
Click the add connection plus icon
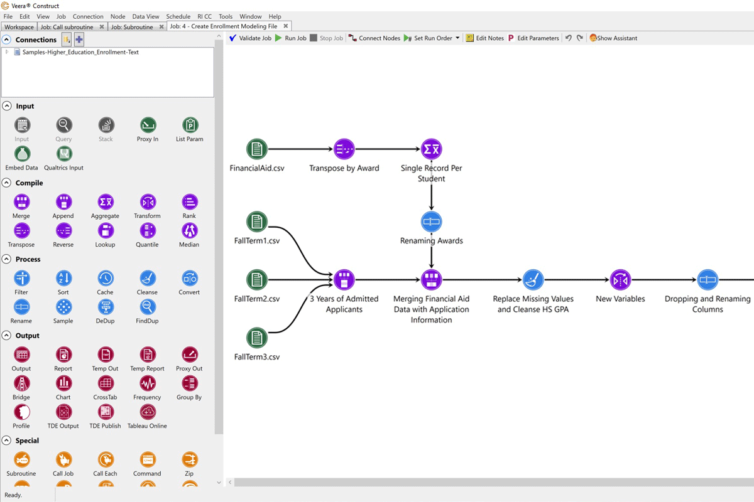(79, 40)
